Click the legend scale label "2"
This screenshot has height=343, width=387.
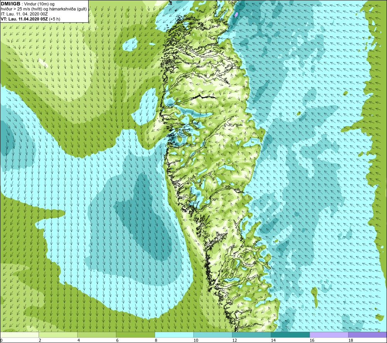coord(40,341)
